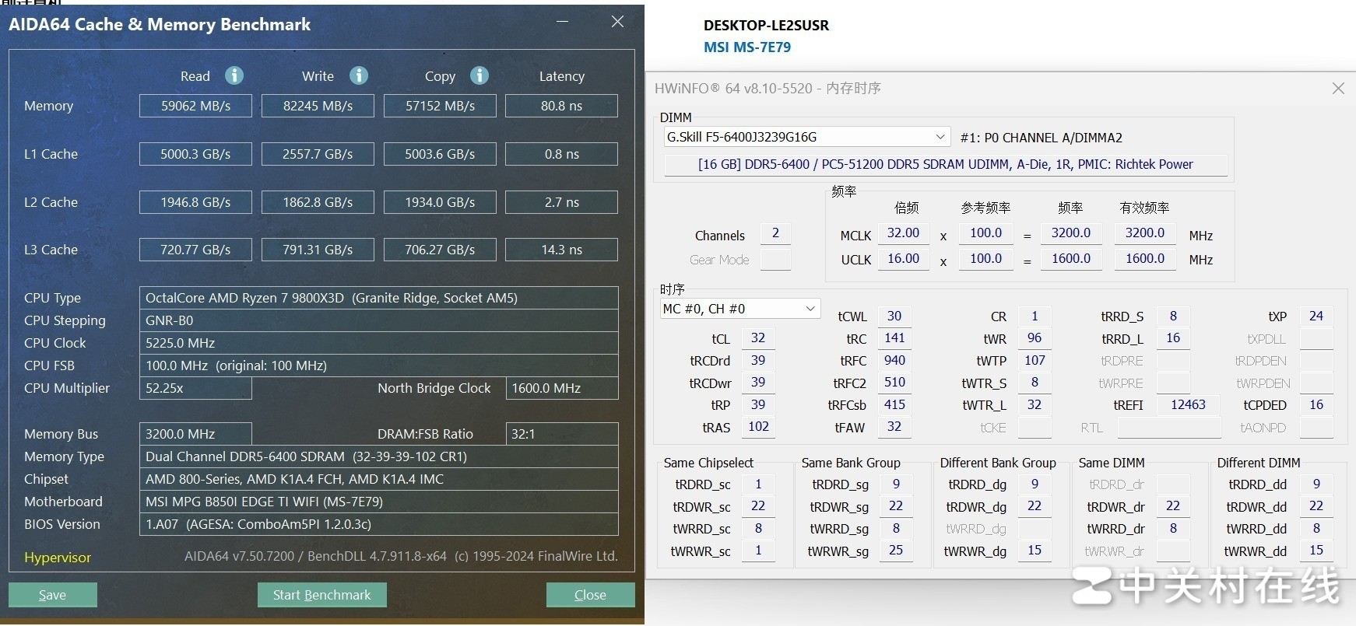The width and height of the screenshot is (1356, 626).
Task: Click Memory Bus field 3200.0 MHz
Action: click(x=195, y=434)
